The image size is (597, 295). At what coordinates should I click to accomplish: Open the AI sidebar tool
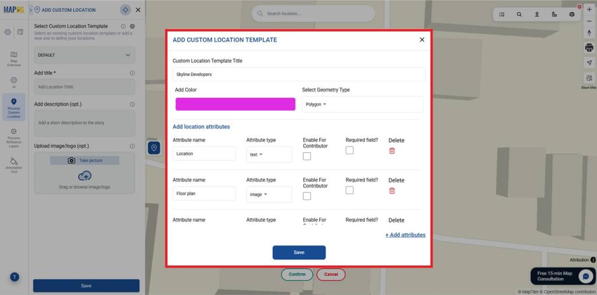pos(14,82)
